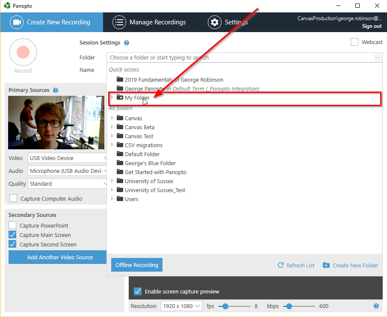Click folder icon beside Users
This screenshot has height=317, width=387.
[x=120, y=199]
